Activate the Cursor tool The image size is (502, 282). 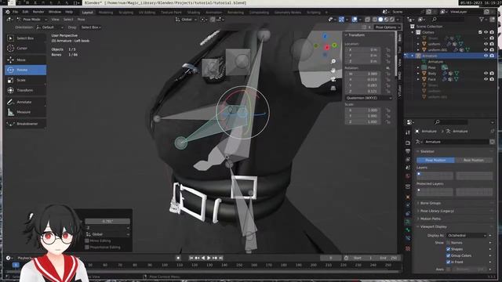(26, 49)
